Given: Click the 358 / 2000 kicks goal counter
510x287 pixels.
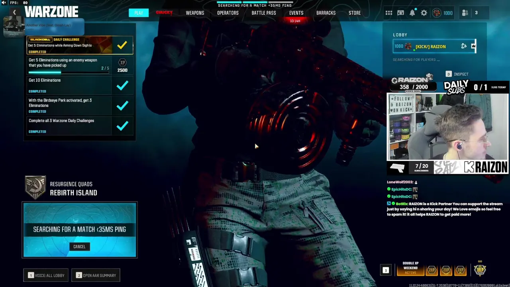Looking at the screenshot, I should tap(414, 87).
